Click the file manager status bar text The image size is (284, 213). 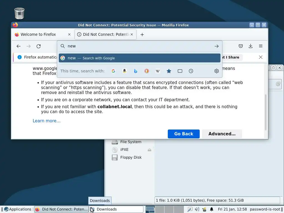coord(200,200)
